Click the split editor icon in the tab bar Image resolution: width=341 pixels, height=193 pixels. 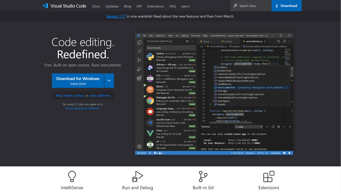[284, 41]
